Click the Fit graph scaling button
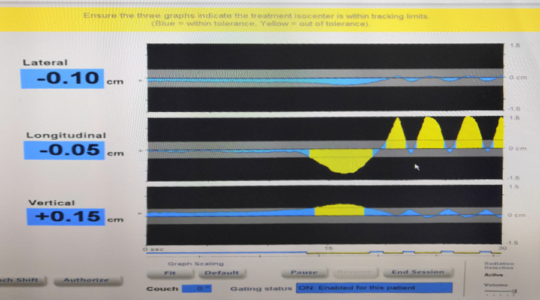Screen dimensions: 540x300 coord(171,272)
